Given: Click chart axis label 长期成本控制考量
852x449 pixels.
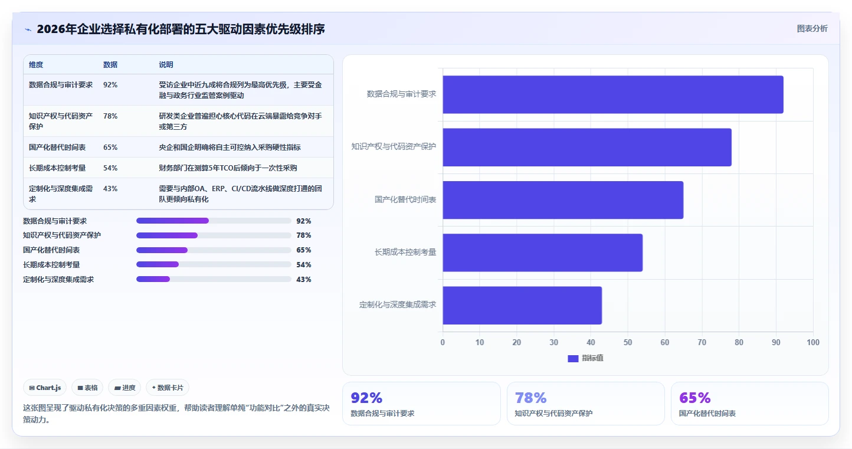Looking at the screenshot, I should (405, 253).
